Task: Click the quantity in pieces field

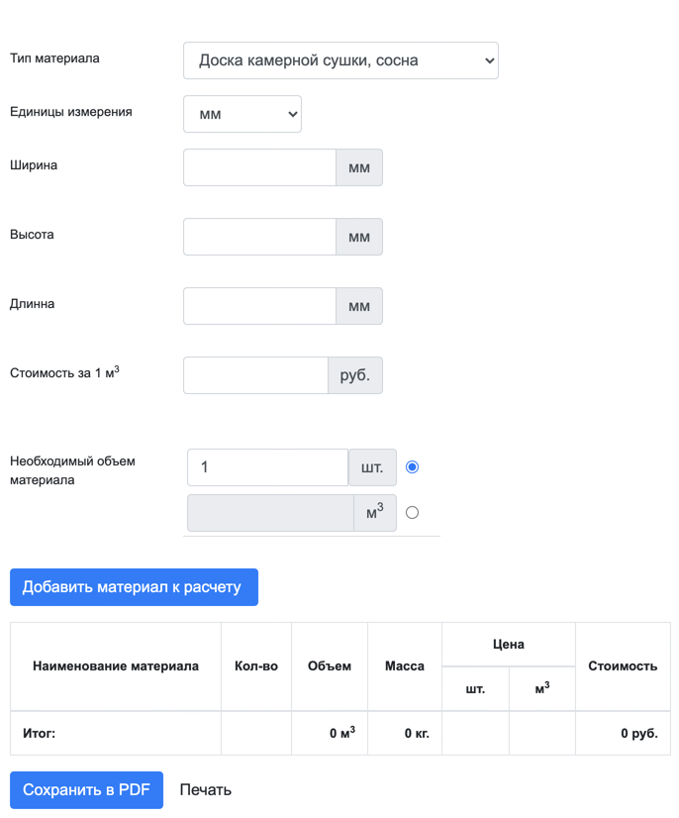Action: 267,466
